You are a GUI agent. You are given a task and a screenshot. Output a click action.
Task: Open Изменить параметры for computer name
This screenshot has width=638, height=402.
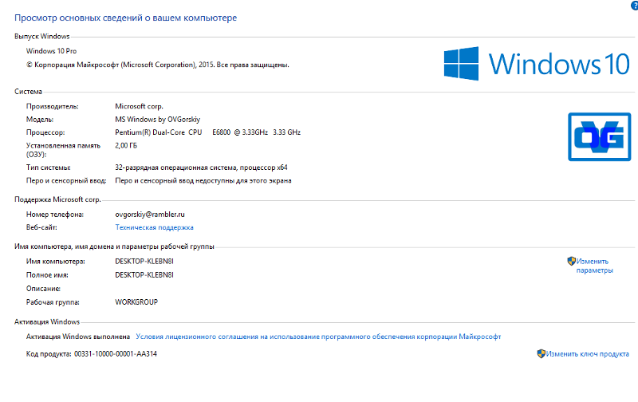(594, 266)
